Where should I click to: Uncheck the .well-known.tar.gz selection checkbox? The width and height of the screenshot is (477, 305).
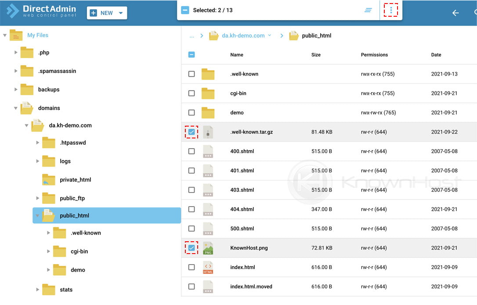coord(191,132)
